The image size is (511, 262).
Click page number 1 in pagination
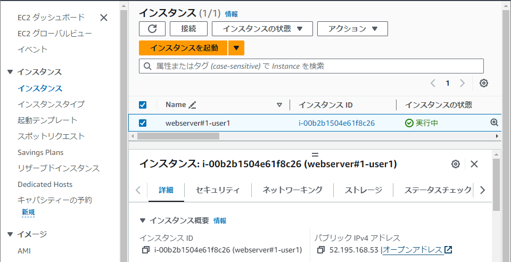[448, 84]
